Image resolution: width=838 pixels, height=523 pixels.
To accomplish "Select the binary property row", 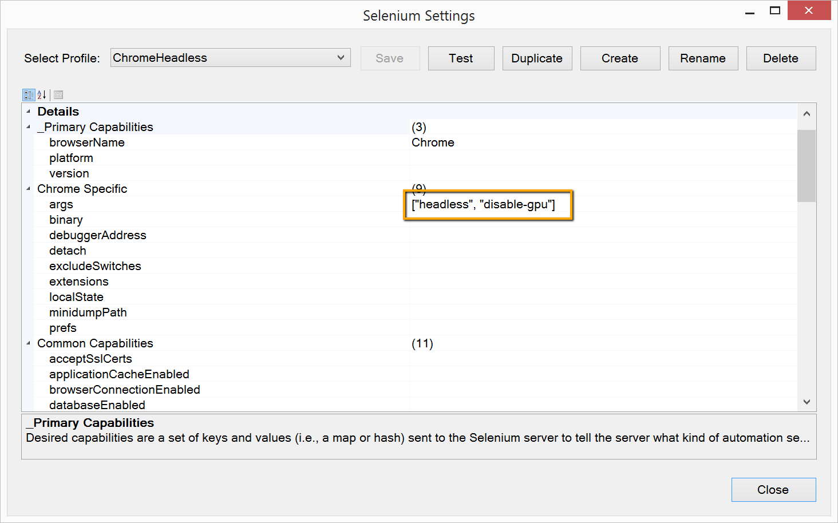I will [x=66, y=220].
